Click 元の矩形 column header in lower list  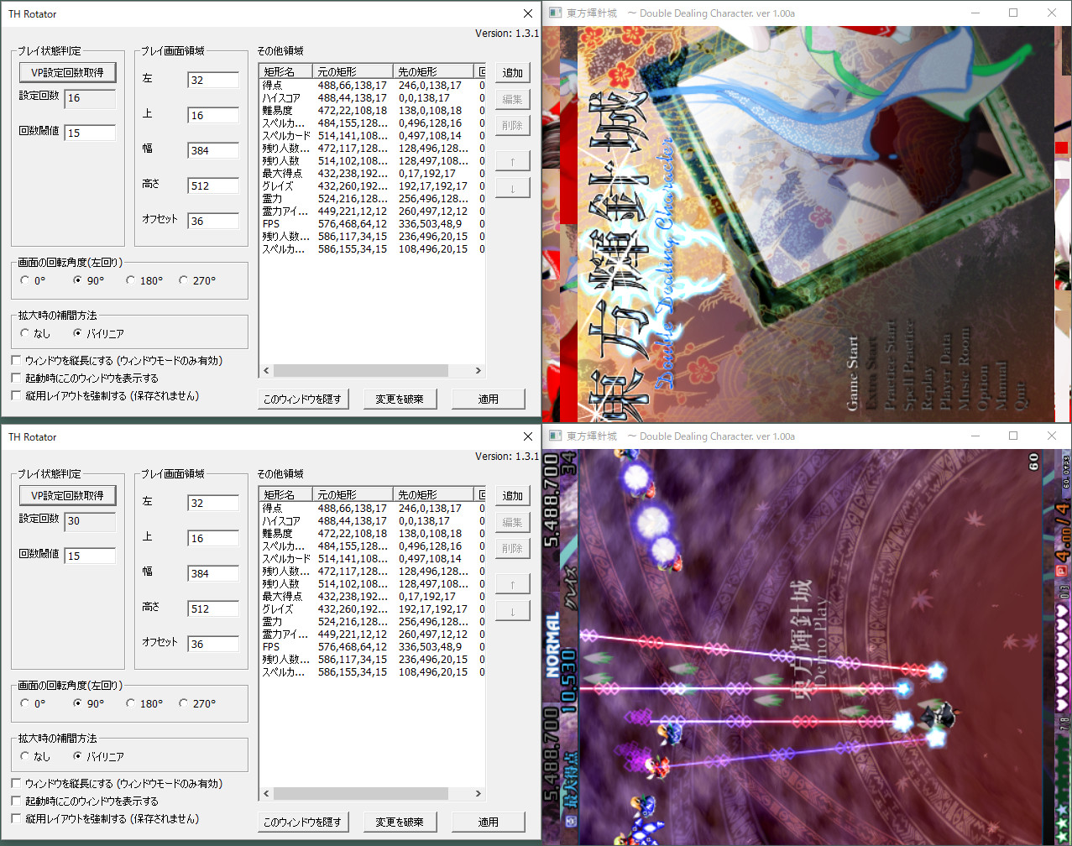352,495
